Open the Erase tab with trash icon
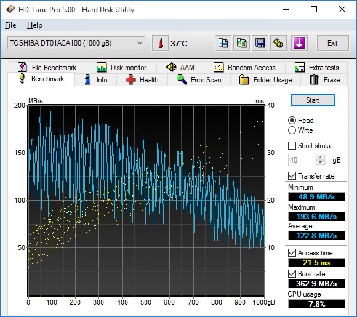 324,80
